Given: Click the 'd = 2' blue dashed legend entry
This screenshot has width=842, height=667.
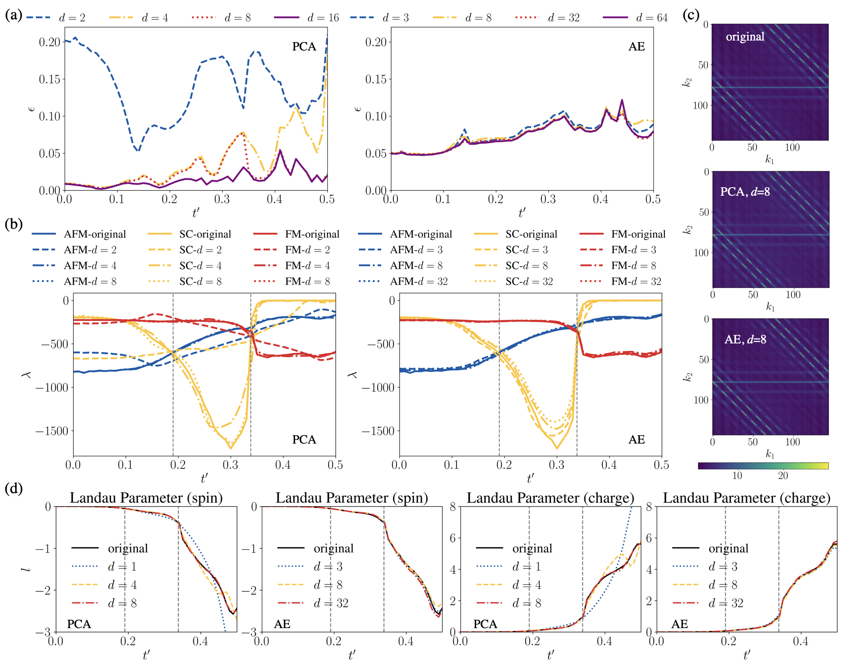Looking at the screenshot, I should pos(72,18).
